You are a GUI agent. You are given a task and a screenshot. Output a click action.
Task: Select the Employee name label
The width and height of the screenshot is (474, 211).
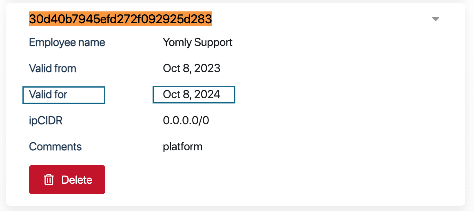(x=67, y=42)
